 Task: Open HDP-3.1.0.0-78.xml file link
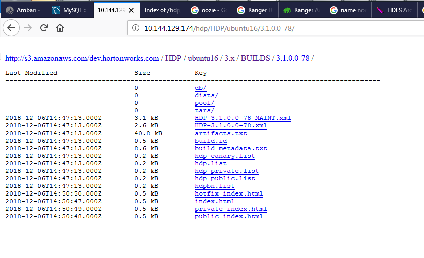(x=231, y=125)
